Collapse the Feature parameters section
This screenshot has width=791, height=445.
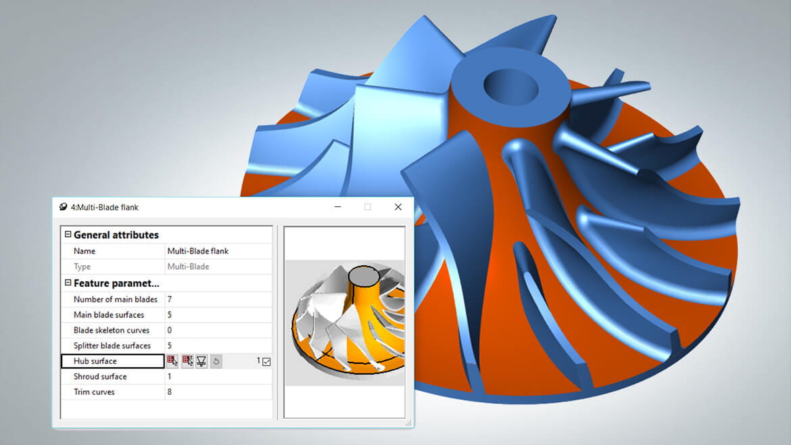(68, 283)
